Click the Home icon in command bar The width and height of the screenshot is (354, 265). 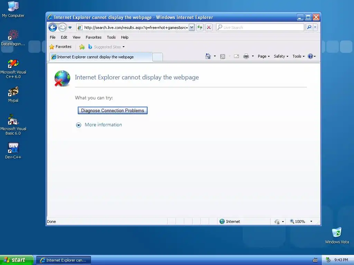(208, 56)
